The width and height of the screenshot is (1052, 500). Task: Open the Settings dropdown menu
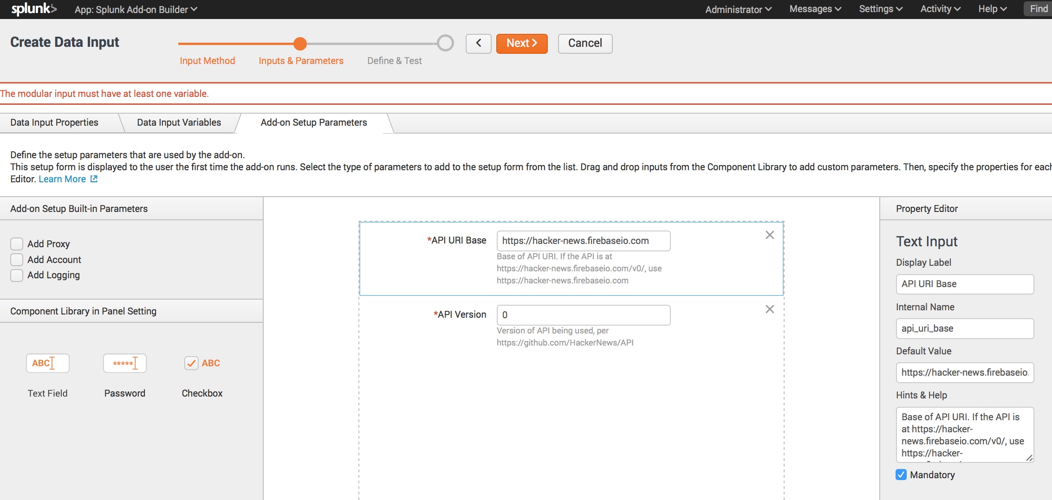tap(880, 9)
